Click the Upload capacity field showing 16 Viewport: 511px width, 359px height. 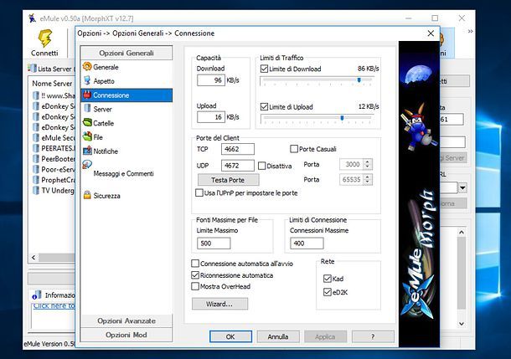tap(211, 117)
